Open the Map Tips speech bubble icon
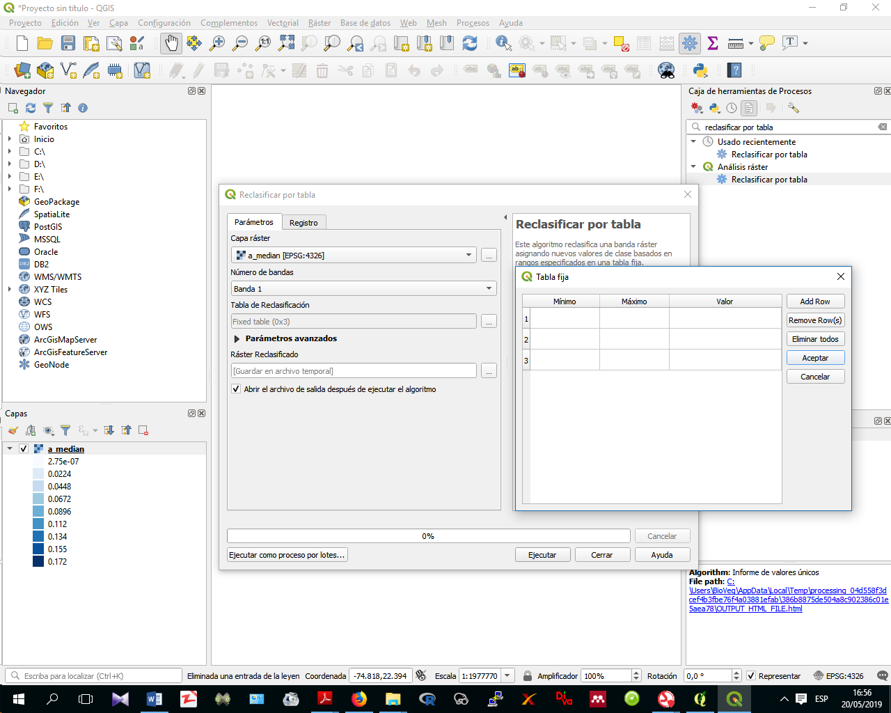The height and width of the screenshot is (713, 891). pyautogui.click(x=767, y=43)
